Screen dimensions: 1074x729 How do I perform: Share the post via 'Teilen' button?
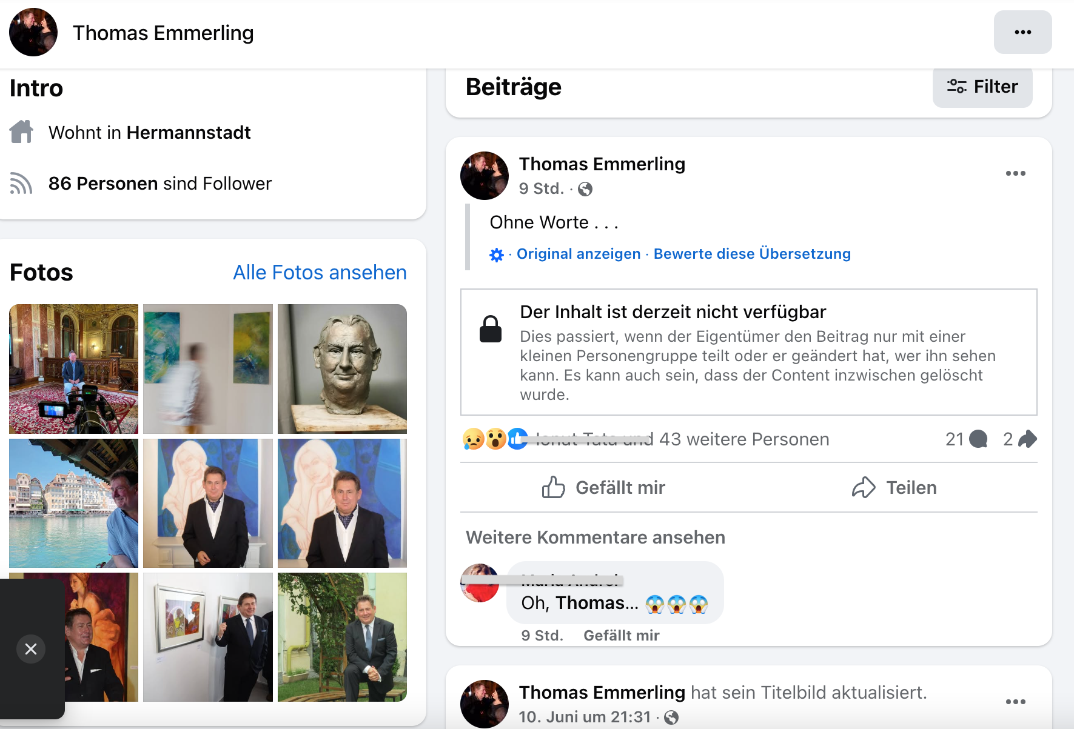pyautogui.click(x=894, y=487)
